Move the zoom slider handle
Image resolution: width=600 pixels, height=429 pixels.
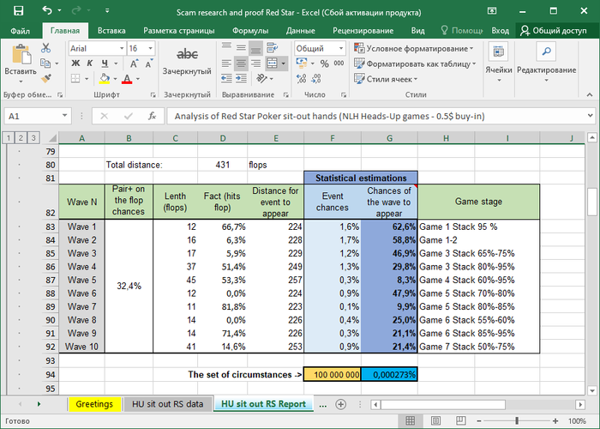click(x=517, y=421)
